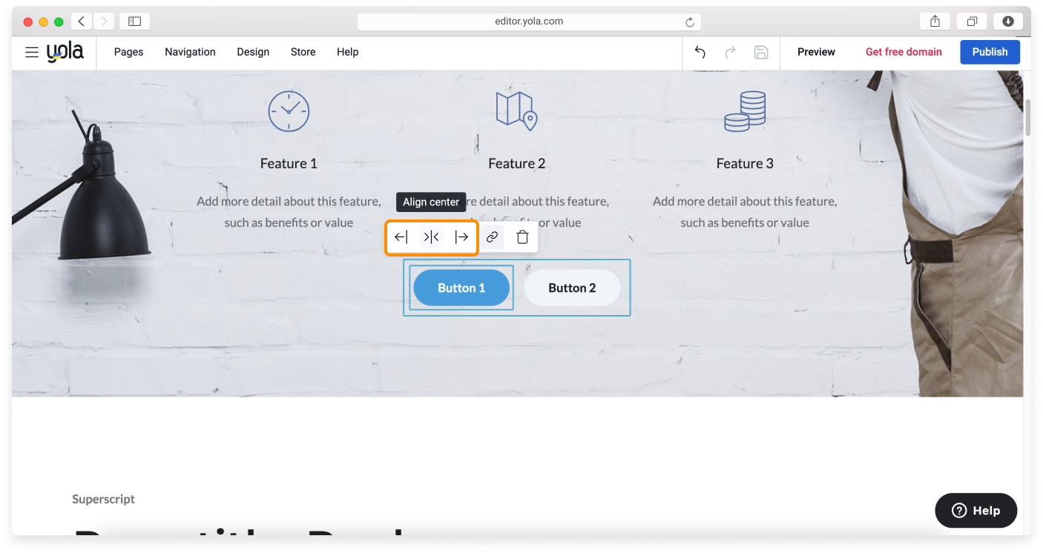Open the link settings icon
The width and height of the screenshot is (1043, 553).
click(x=492, y=237)
